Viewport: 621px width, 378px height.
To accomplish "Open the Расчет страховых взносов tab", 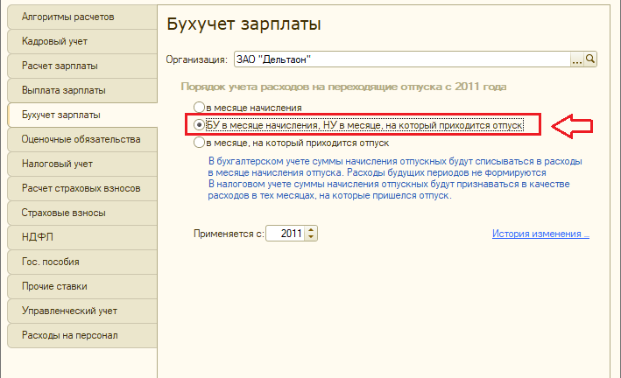I will click(82, 189).
